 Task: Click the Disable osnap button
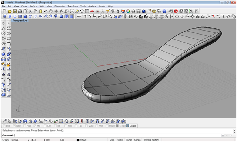(x=131, y=126)
